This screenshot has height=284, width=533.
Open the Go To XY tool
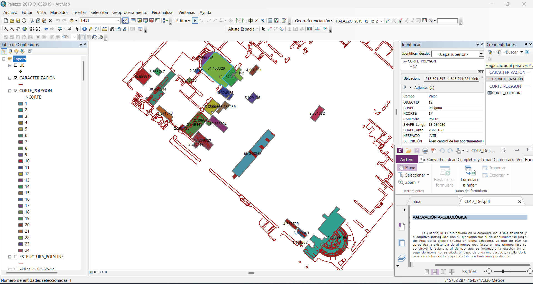coord(125,29)
